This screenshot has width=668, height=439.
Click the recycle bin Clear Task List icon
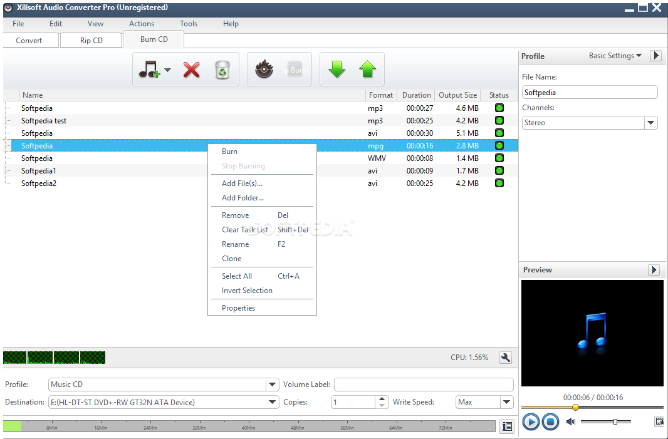point(222,70)
